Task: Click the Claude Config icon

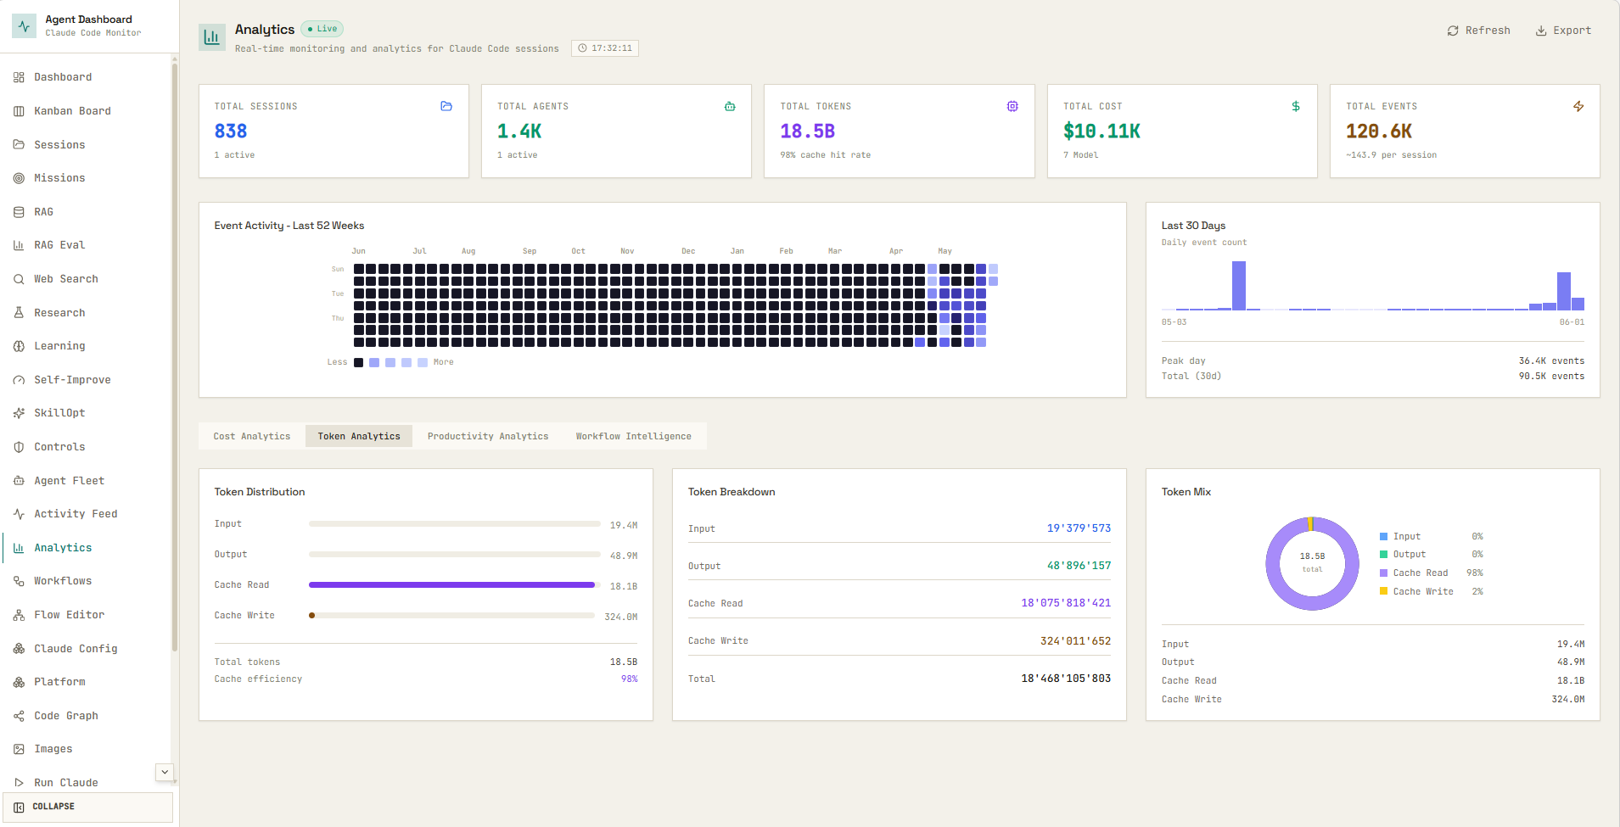Action: click(x=19, y=648)
